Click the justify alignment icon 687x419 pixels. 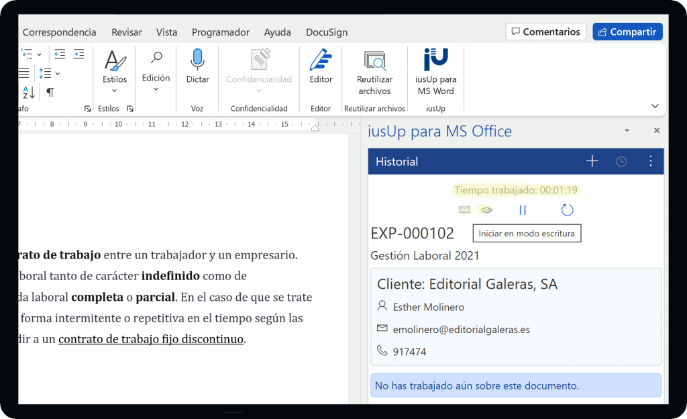point(23,73)
